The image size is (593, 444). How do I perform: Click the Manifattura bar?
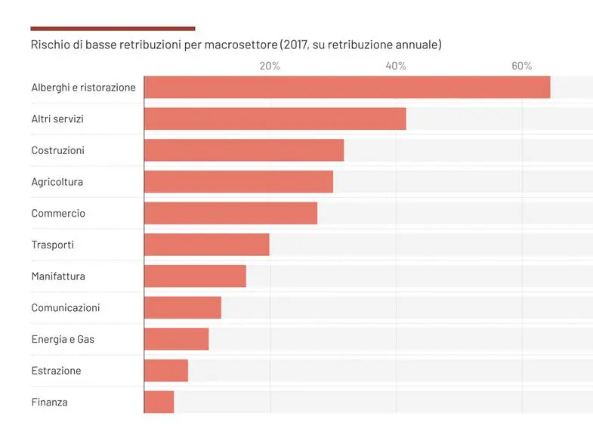coord(195,276)
